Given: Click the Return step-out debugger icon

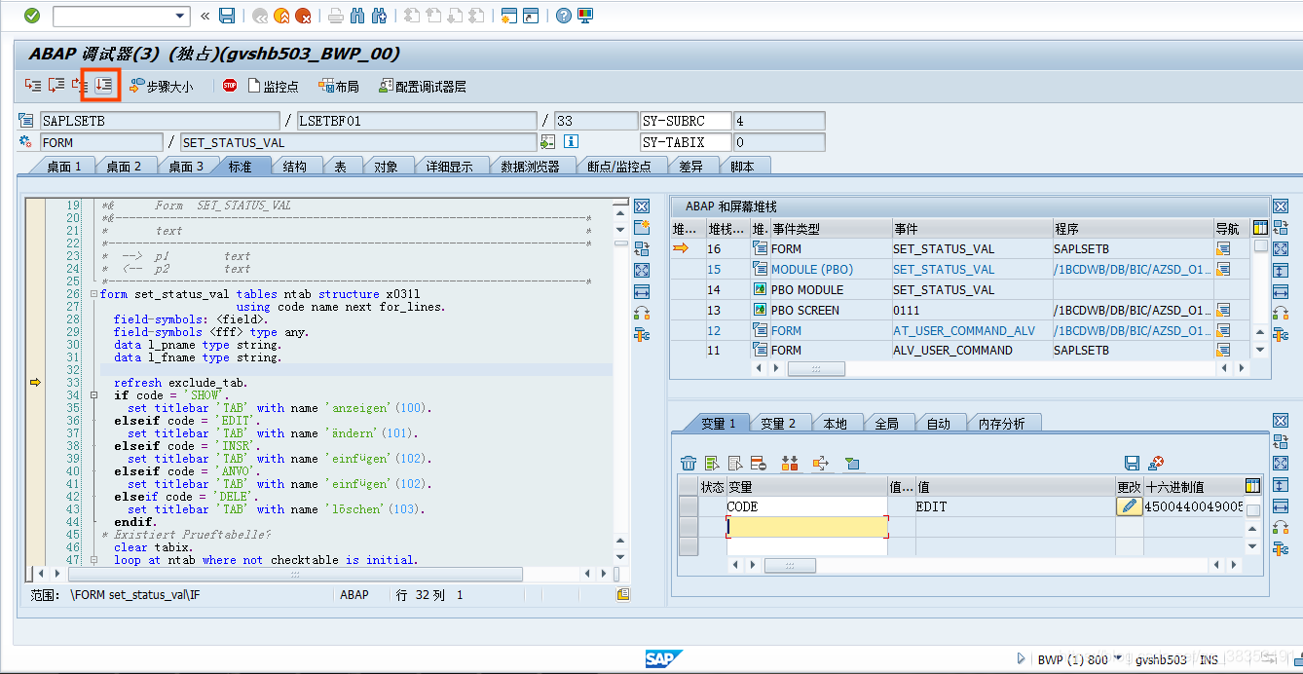Looking at the screenshot, I should (79, 86).
